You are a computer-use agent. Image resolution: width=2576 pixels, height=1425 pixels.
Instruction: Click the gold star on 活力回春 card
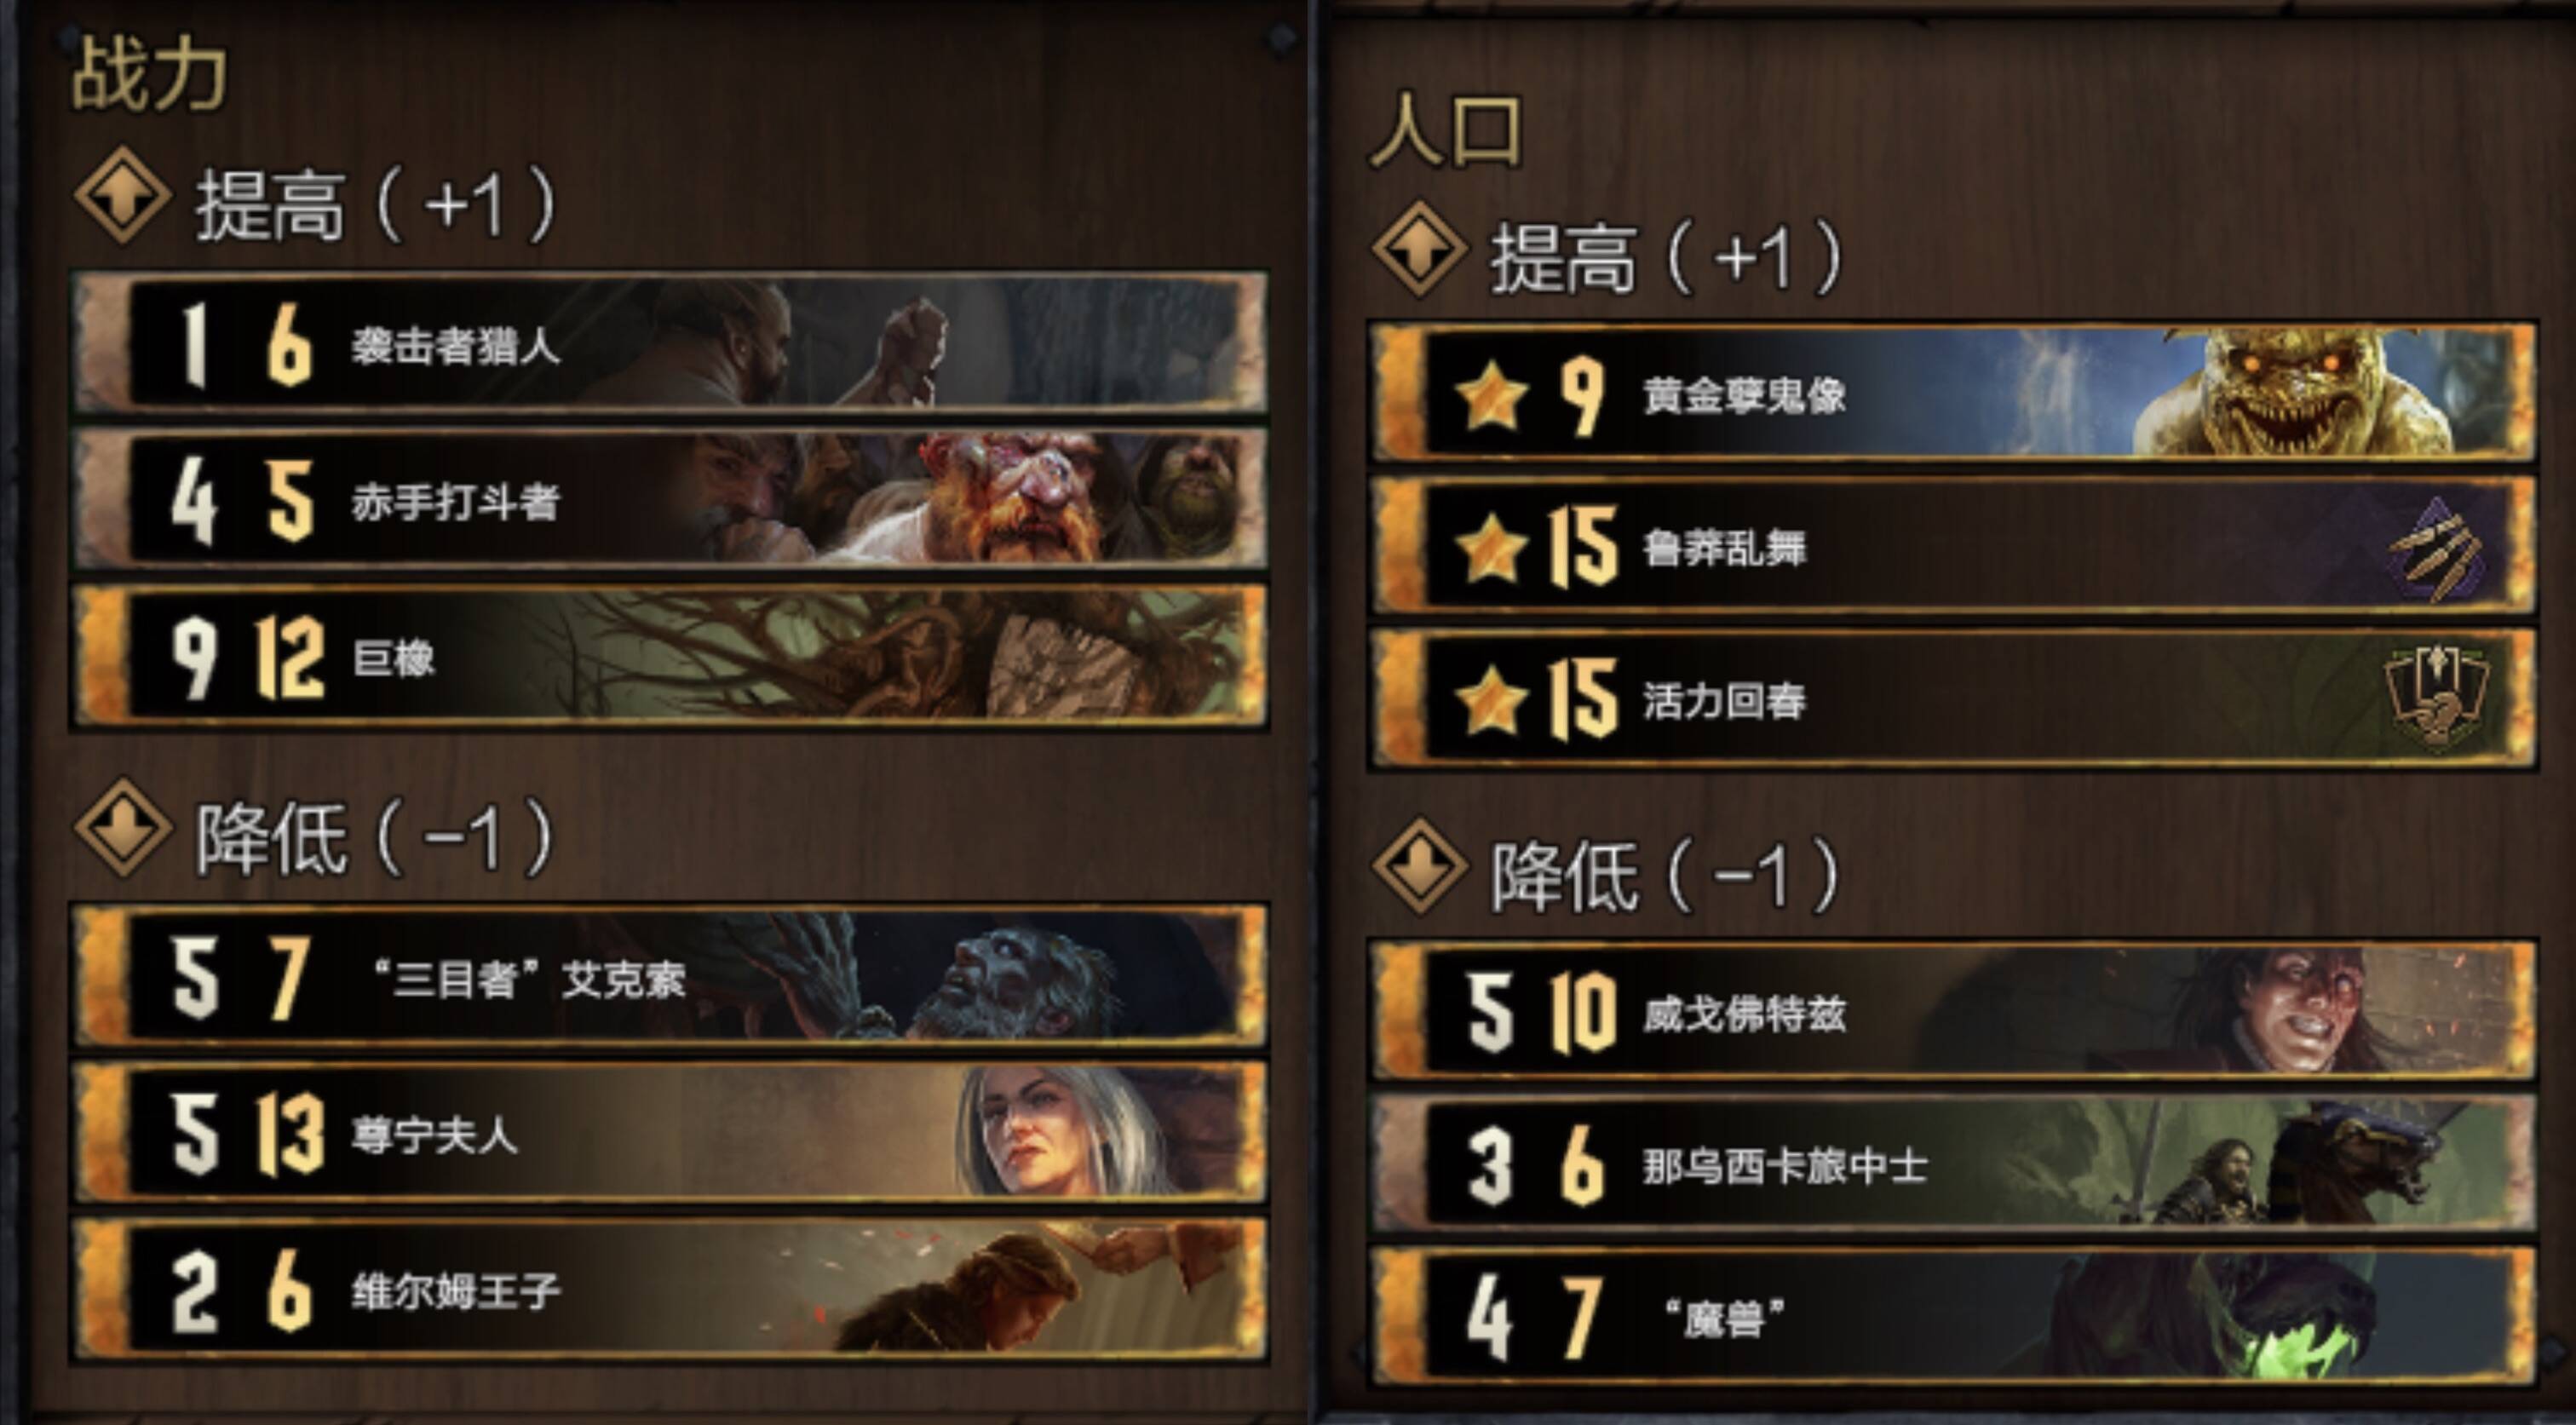[1492, 700]
